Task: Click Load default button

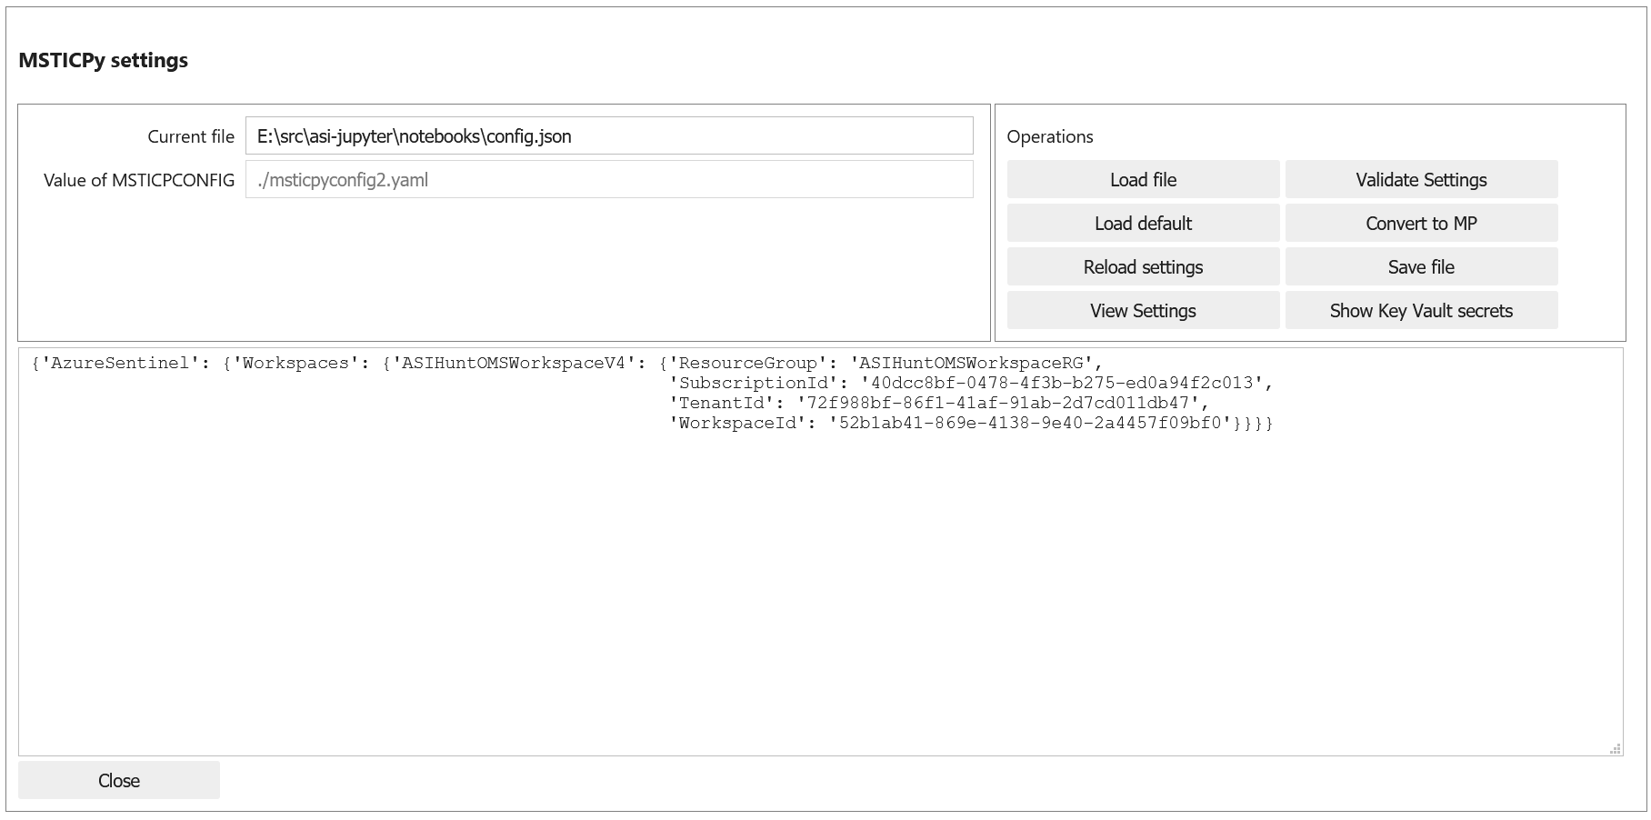Action: 1143,223
